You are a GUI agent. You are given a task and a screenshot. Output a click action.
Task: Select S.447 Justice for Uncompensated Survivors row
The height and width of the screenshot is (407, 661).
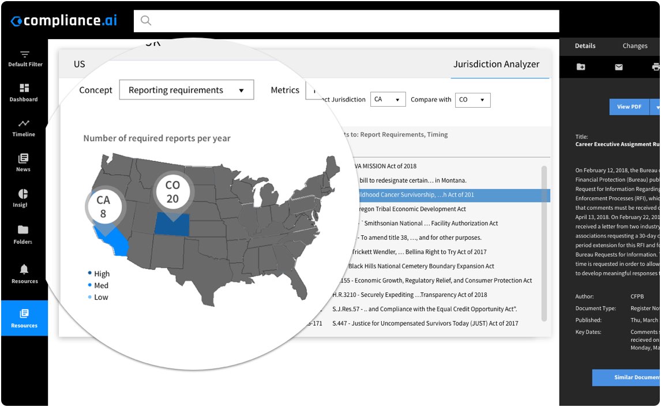tap(426, 323)
